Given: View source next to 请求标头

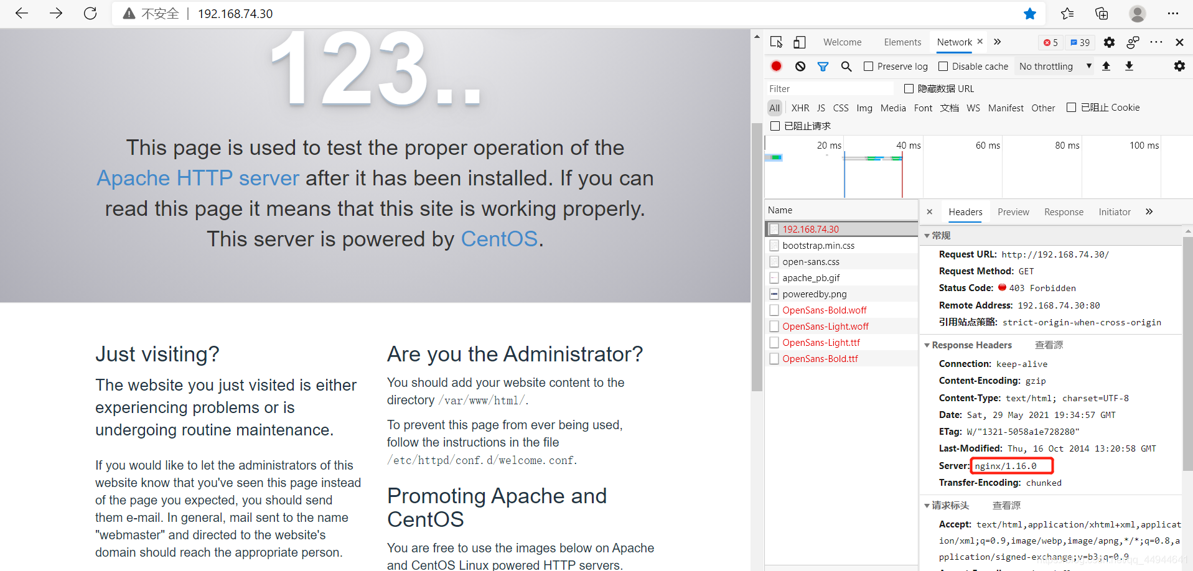Looking at the screenshot, I should (x=1006, y=505).
